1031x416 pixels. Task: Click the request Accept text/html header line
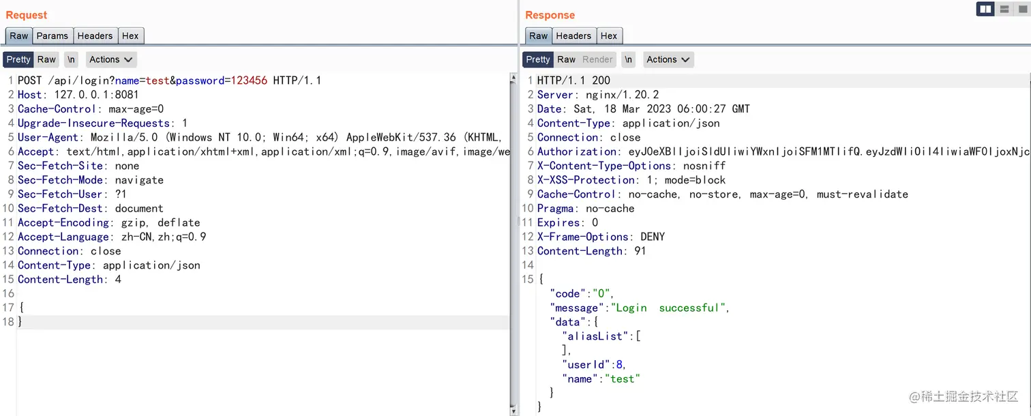[x=263, y=151]
